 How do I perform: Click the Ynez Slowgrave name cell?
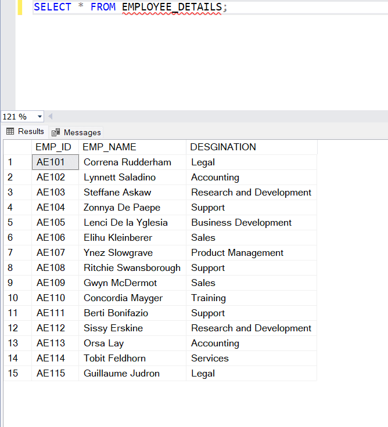click(x=132, y=253)
